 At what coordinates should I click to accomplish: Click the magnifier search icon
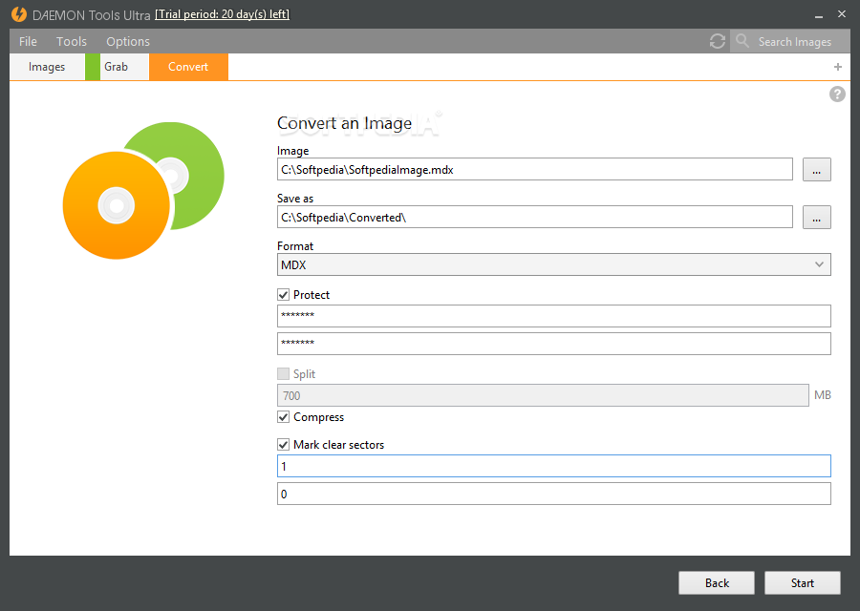point(742,40)
